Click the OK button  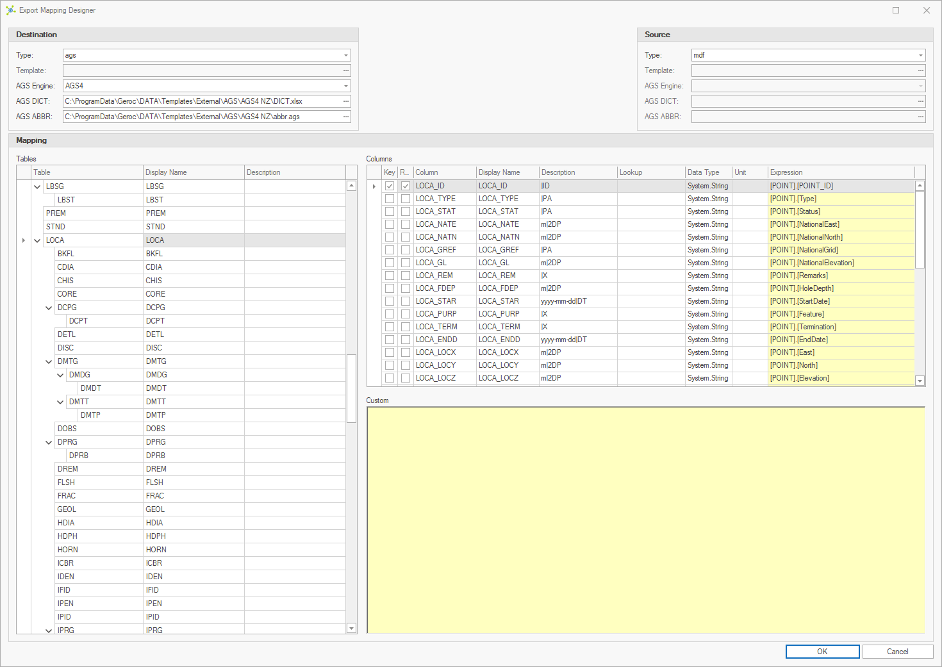tap(822, 652)
